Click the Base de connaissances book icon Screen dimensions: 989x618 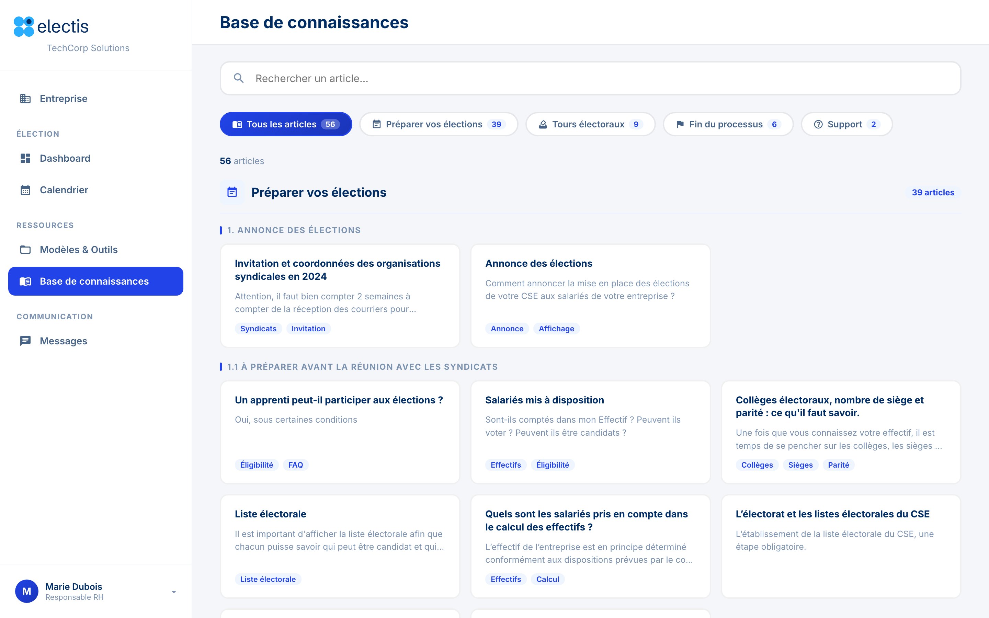[25, 281]
